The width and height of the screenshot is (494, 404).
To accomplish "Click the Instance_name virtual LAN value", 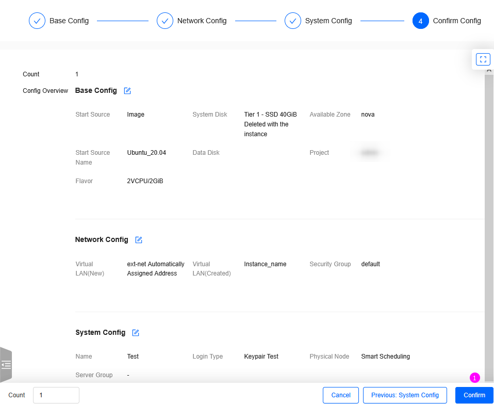I will pyautogui.click(x=265, y=264).
